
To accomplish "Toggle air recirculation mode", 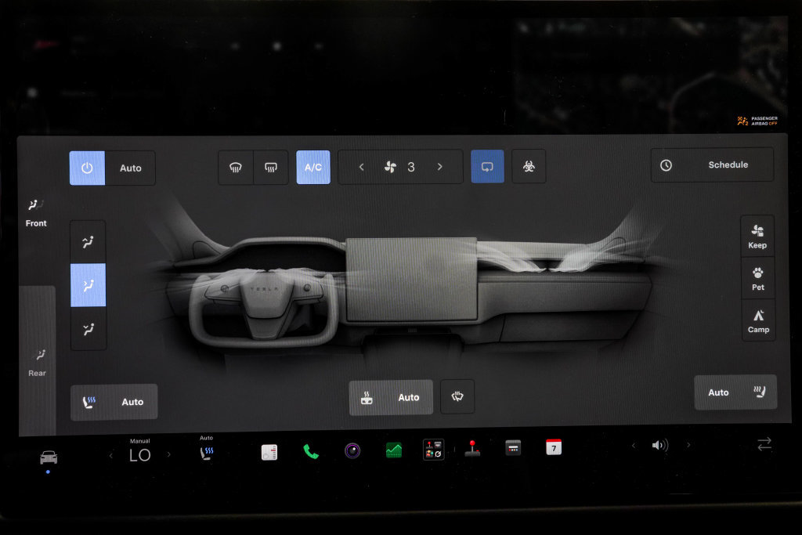I will pos(487,166).
